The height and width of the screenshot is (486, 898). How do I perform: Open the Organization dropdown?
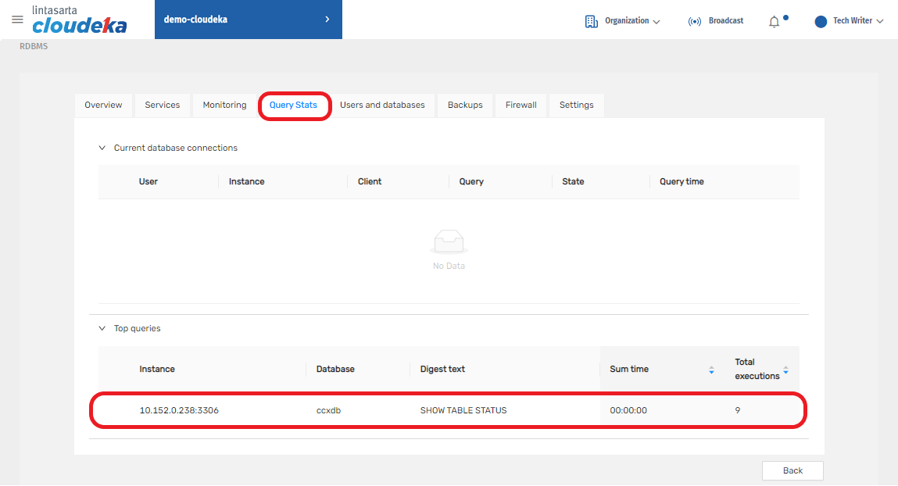pos(631,21)
